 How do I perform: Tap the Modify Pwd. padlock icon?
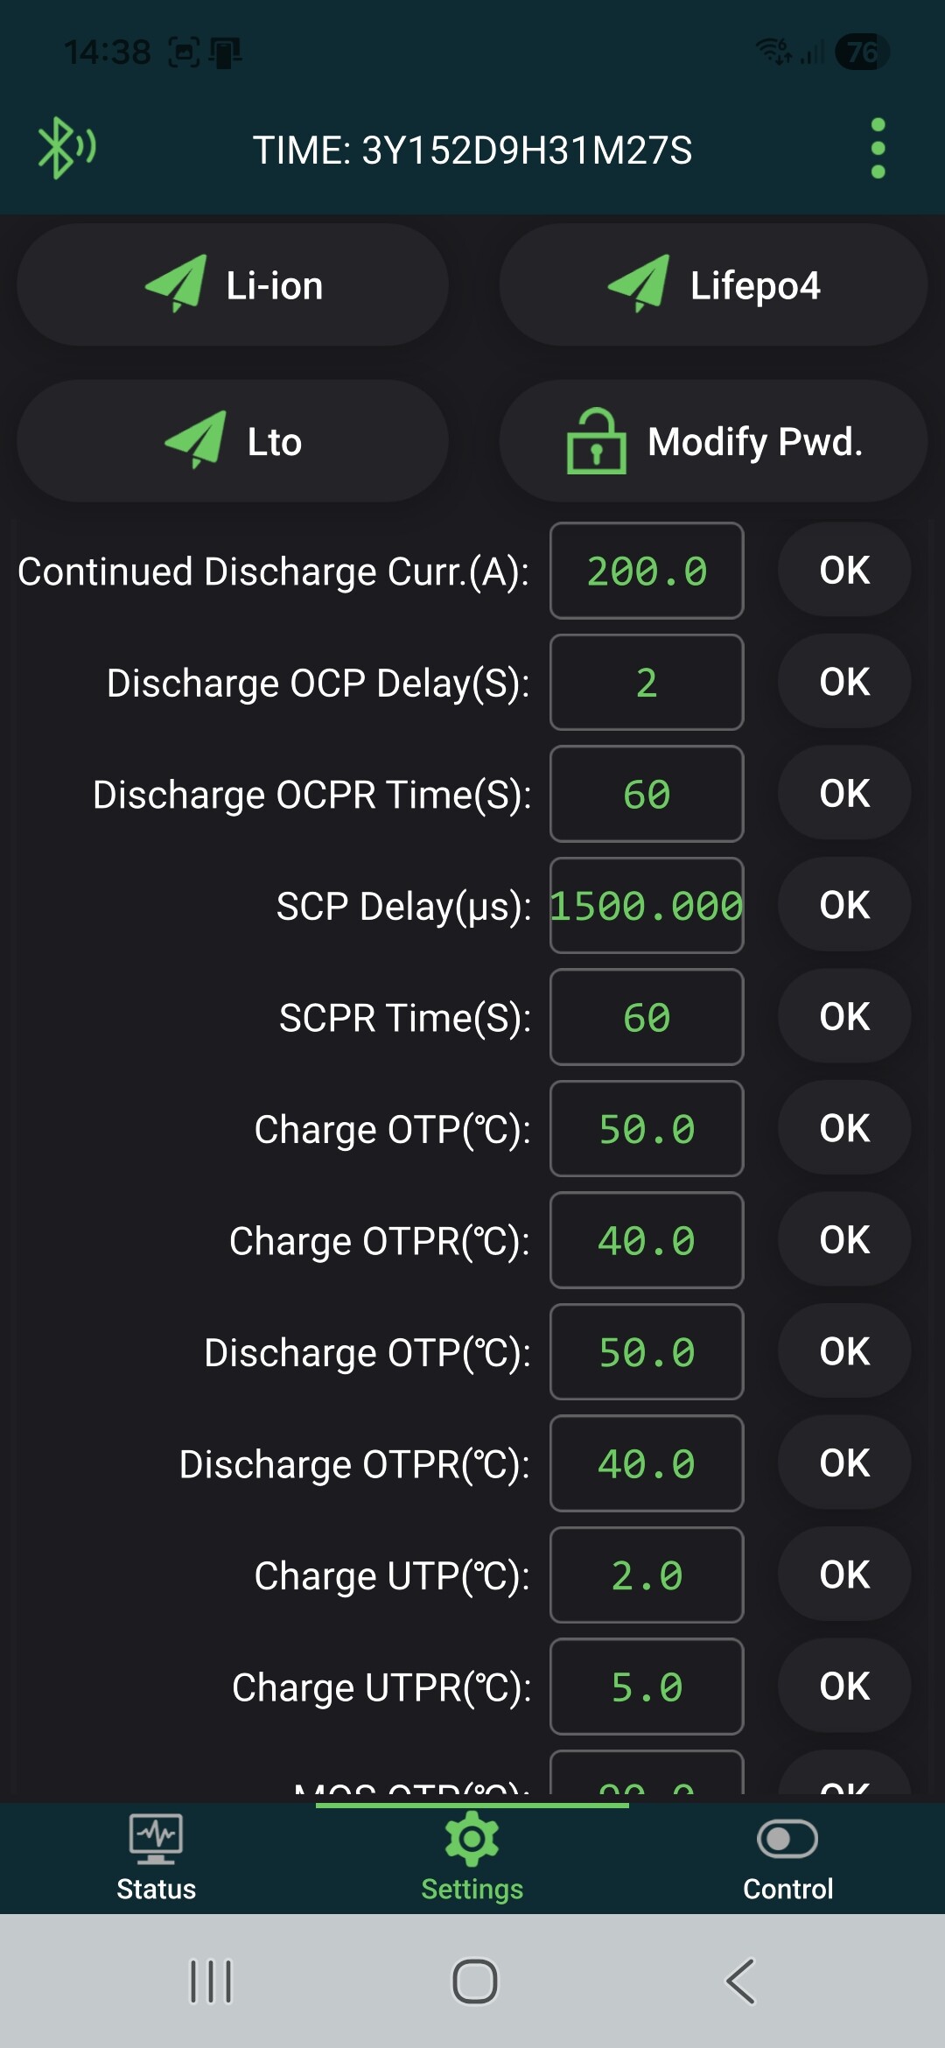597,441
